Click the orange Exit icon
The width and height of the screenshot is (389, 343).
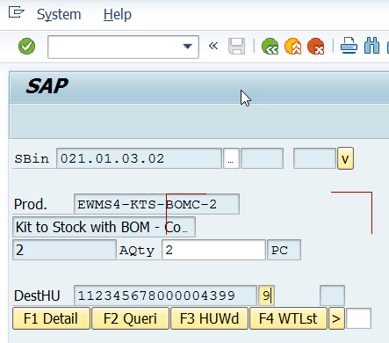coord(293,47)
